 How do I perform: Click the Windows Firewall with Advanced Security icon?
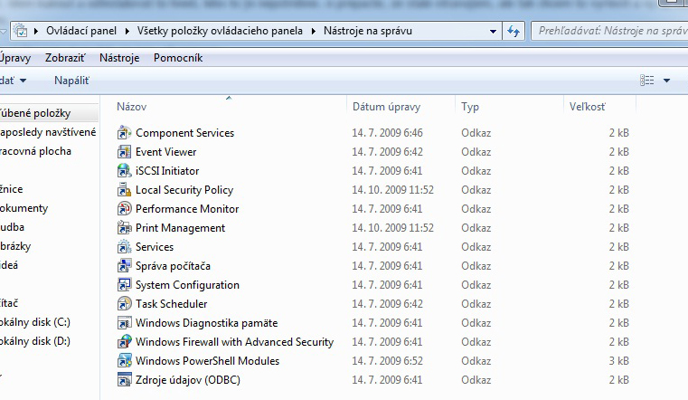click(x=125, y=342)
